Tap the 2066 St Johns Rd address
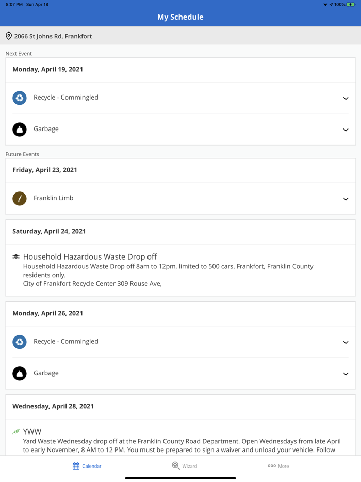The image size is (361, 482). pyautogui.click(x=53, y=36)
